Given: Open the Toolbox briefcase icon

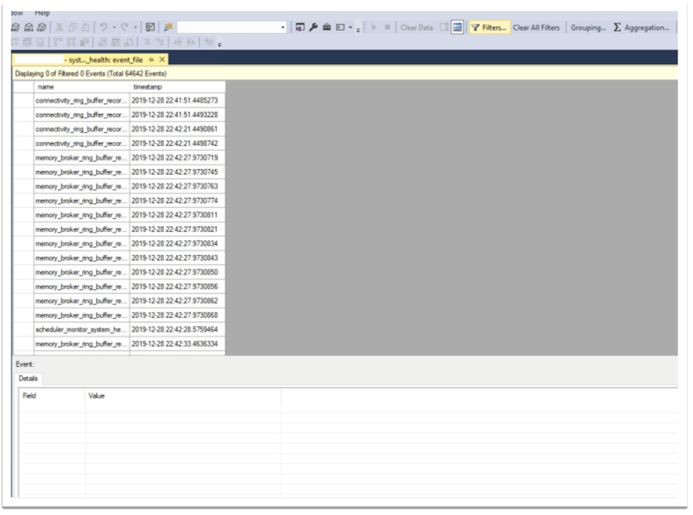Looking at the screenshot, I should point(327,27).
